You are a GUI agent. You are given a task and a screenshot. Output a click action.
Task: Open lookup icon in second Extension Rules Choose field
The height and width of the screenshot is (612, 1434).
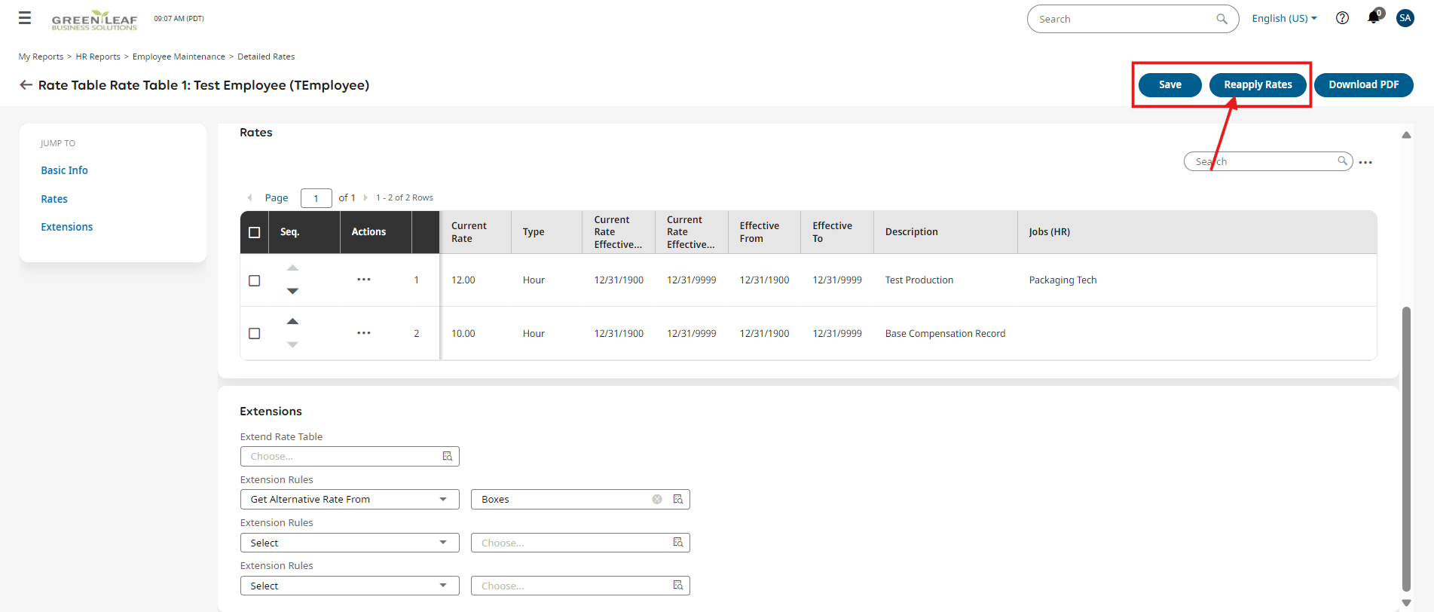(677, 543)
